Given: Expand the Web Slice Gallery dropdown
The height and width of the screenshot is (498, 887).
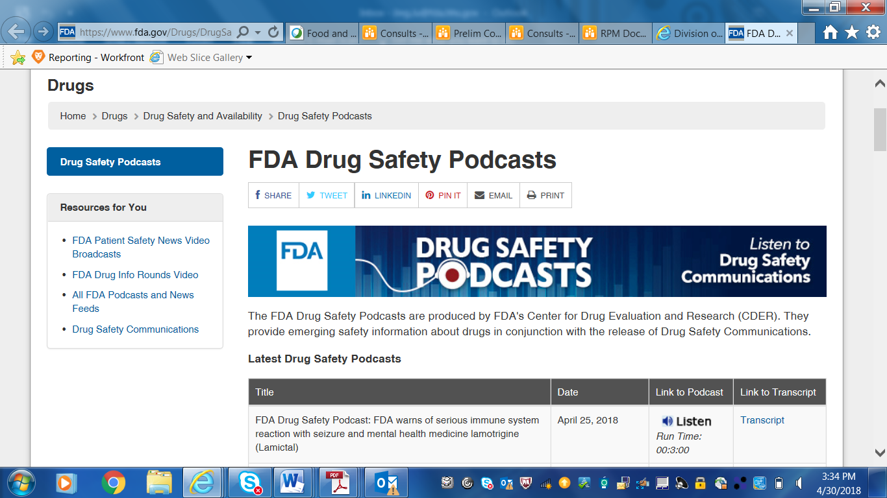Looking at the screenshot, I should pyautogui.click(x=249, y=58).
